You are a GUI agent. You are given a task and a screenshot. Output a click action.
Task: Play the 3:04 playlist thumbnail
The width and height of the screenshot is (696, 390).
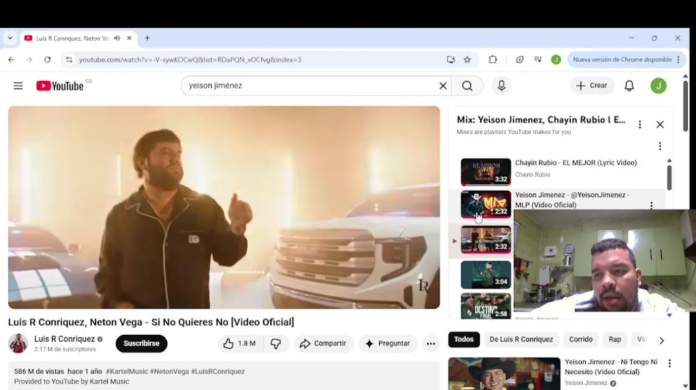(486, 275)
